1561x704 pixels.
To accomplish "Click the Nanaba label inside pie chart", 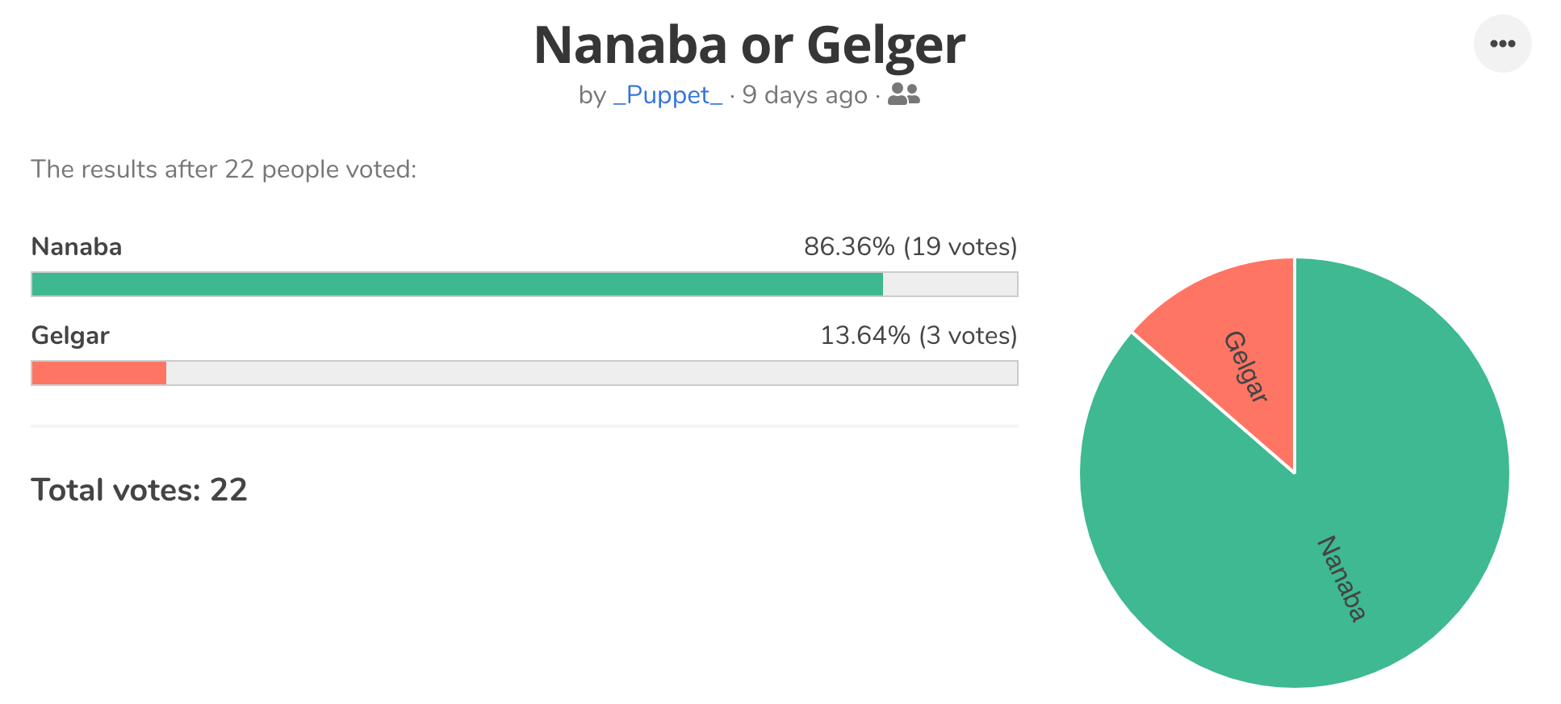I will click(x=1341, y=578).
